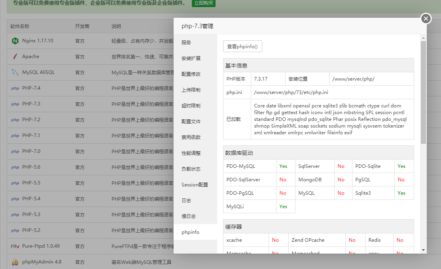The height and width of the screenshot is (269, 441).
Task: Click the install path /www/server/php/
Action: pos(353,79)
